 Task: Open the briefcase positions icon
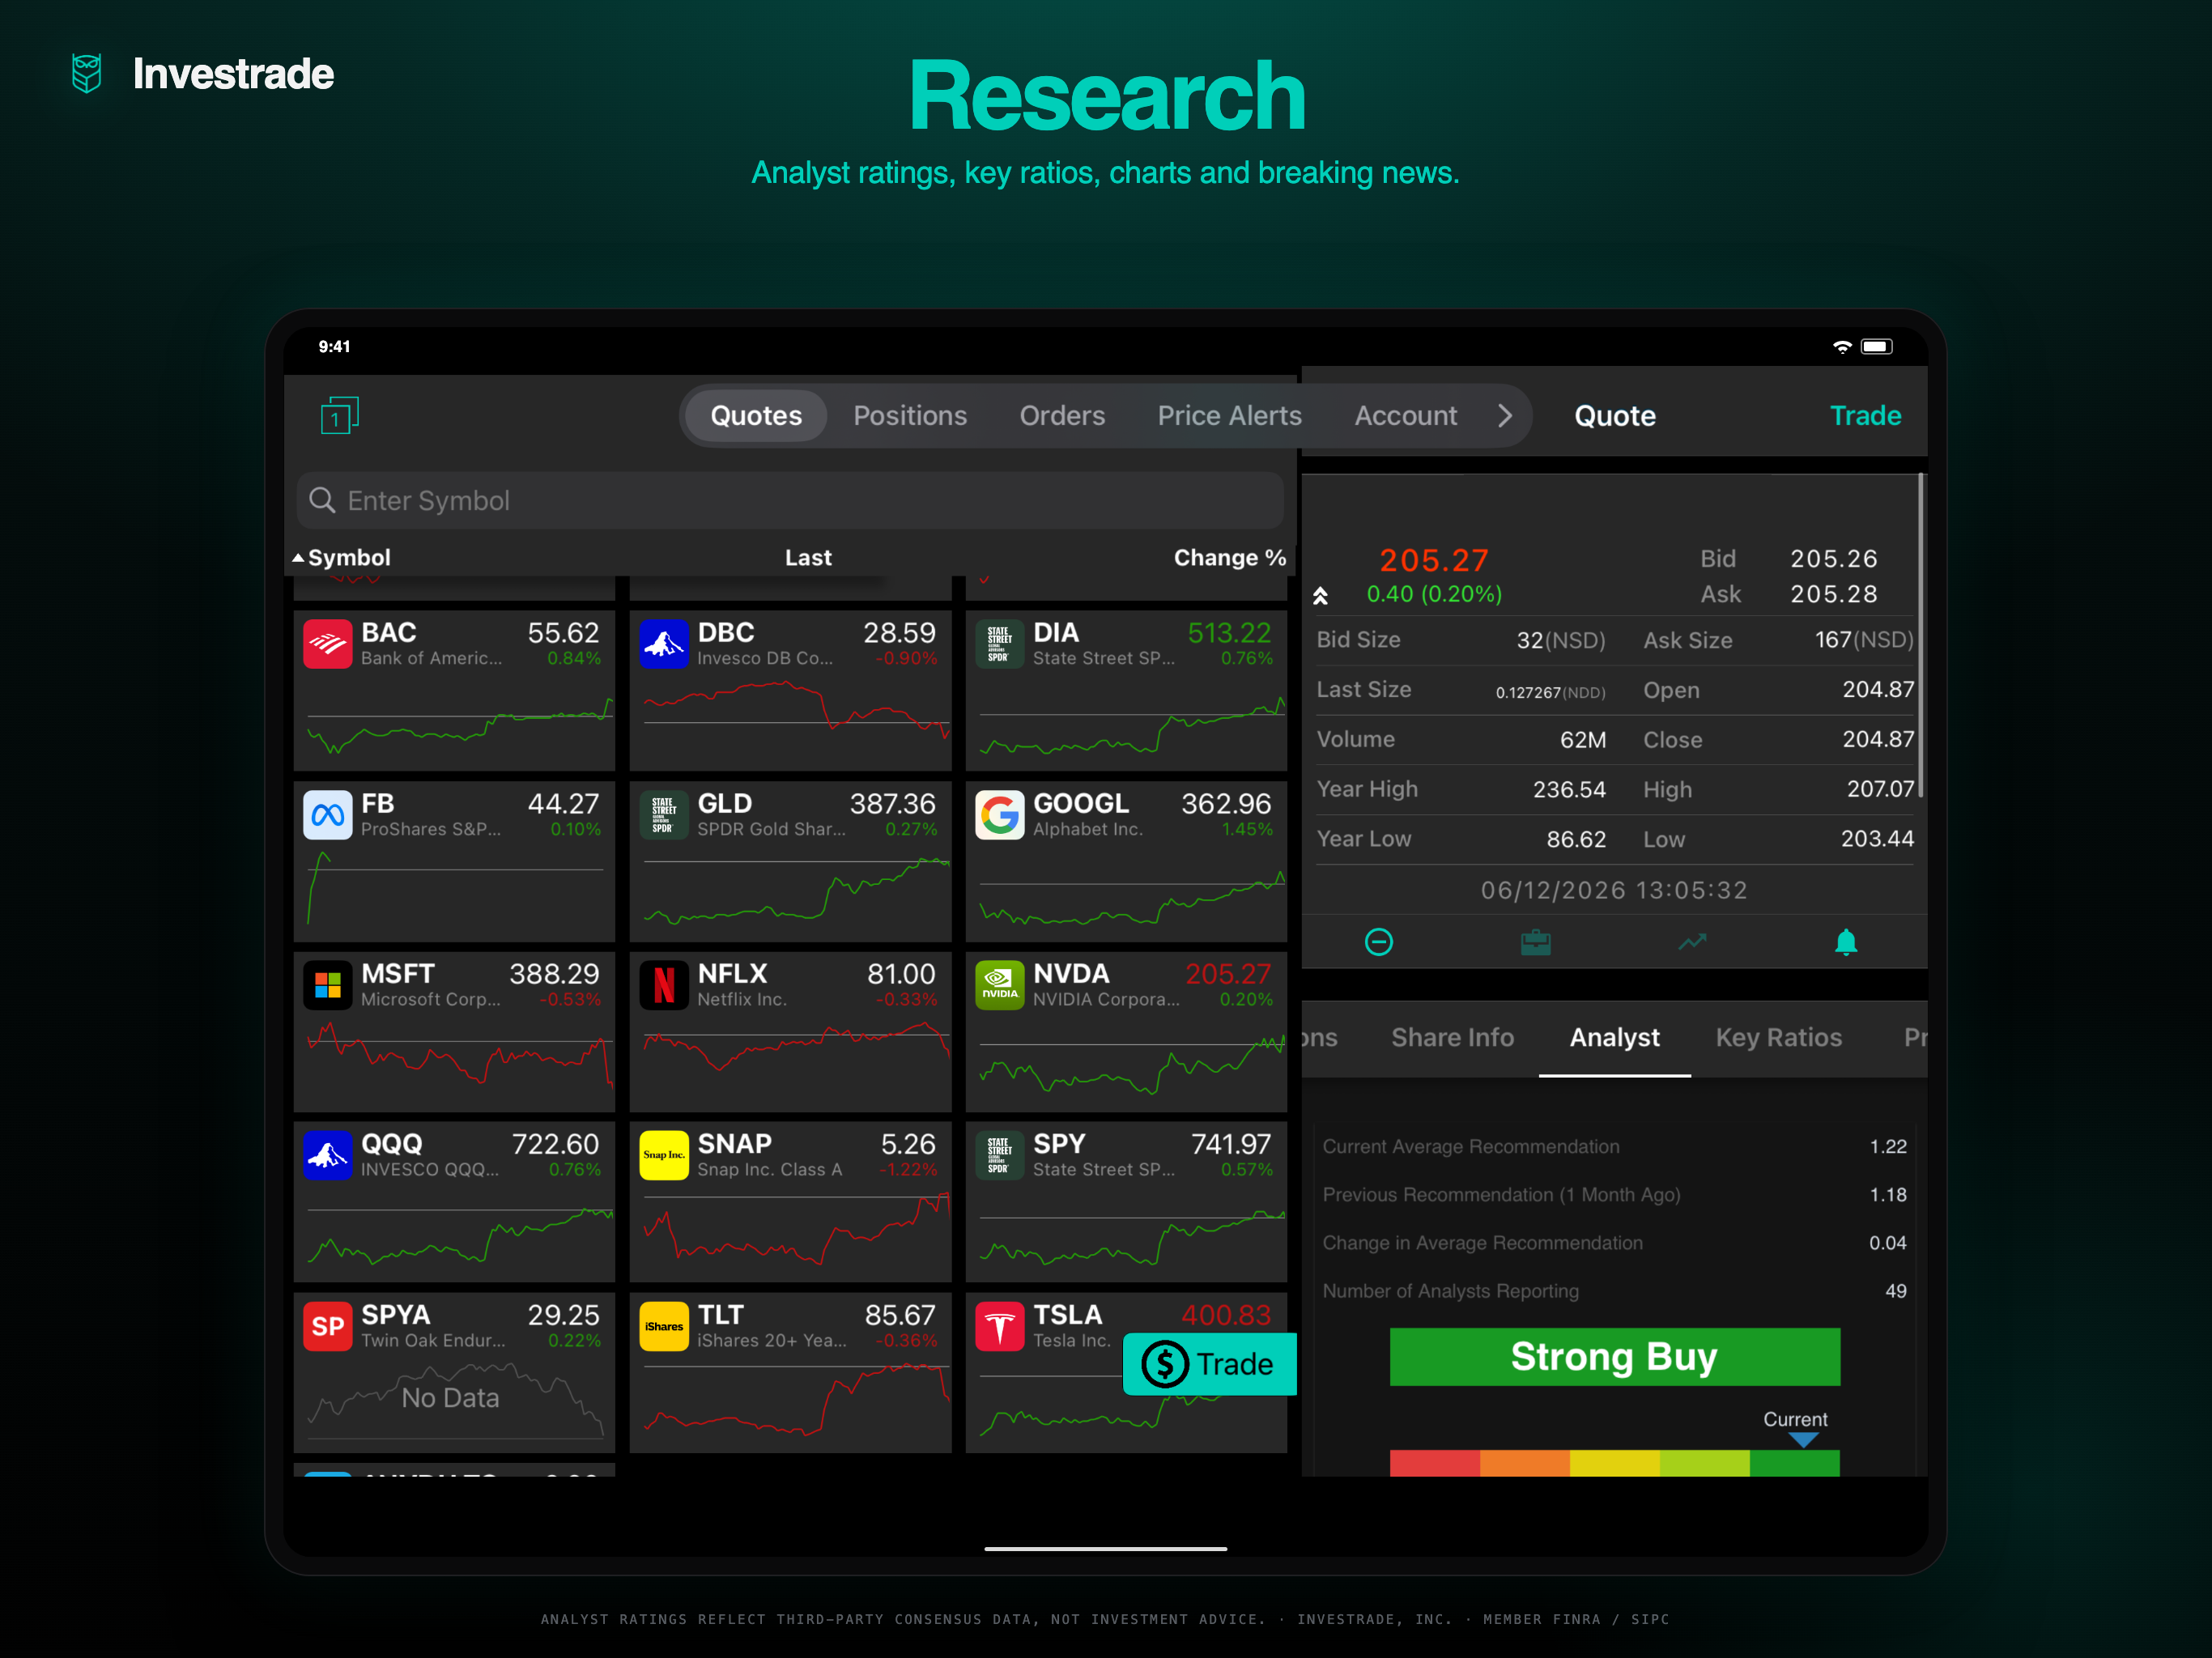pos(1535,942)
